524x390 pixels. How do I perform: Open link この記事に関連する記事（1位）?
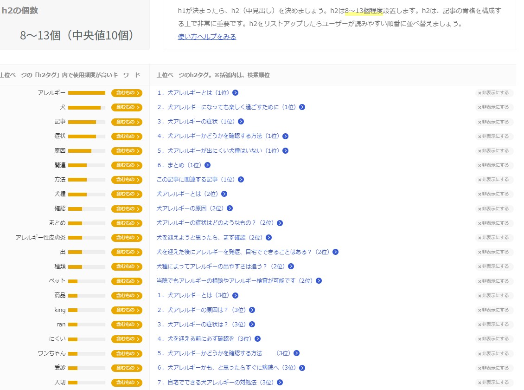[196, 180]
